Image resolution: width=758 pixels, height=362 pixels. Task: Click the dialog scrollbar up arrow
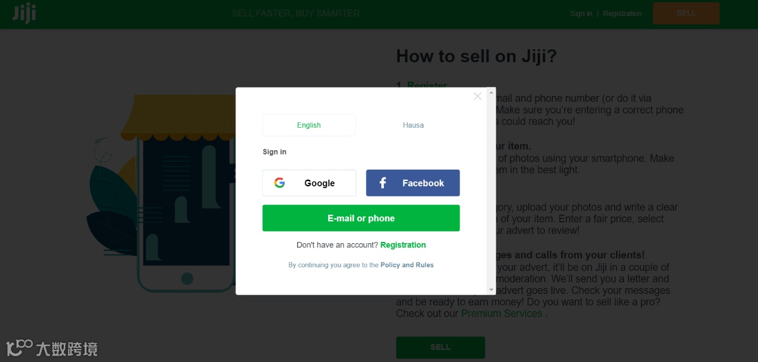(491, 92)
